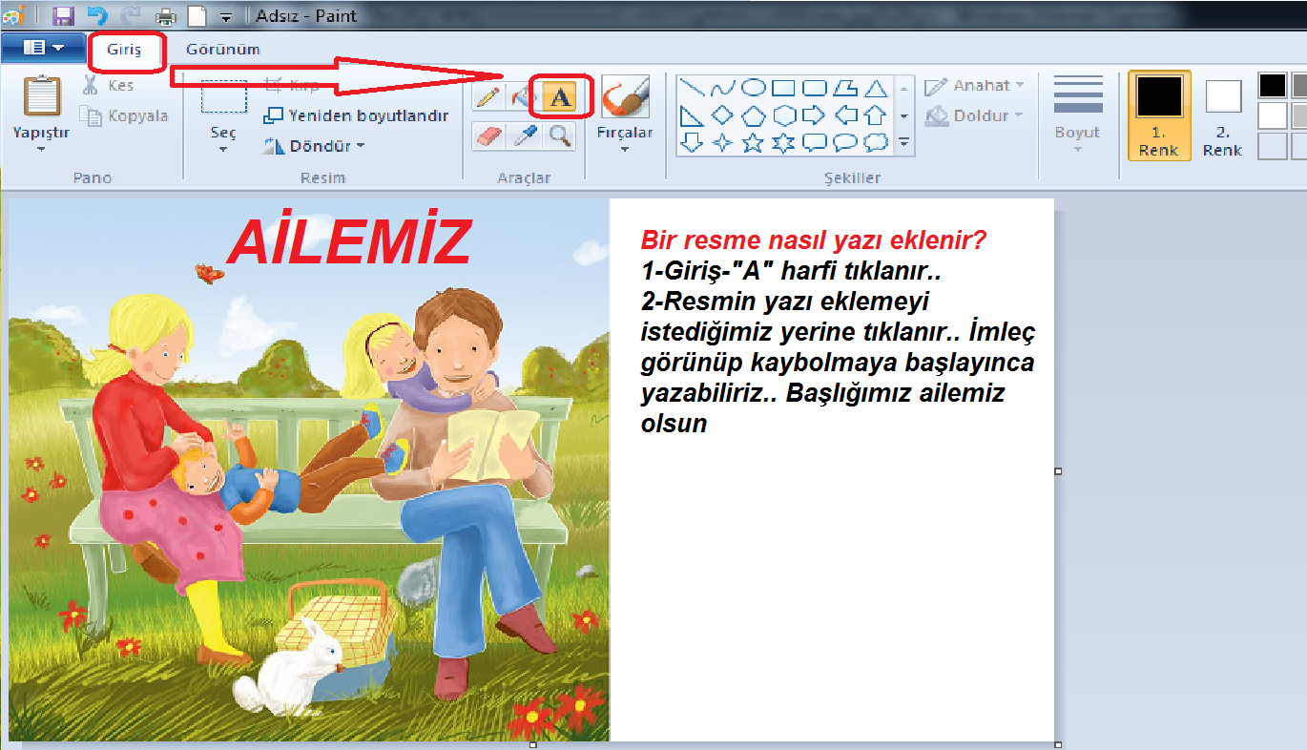Select the Fill with color bucket tool

tap(524, 96)
